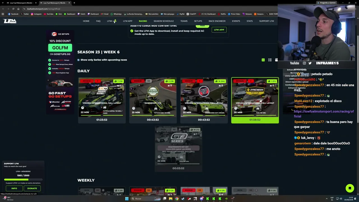This screenshot has width=359, height=202.
Task: Open the Facebook bookmark
Action: (13, 14)
